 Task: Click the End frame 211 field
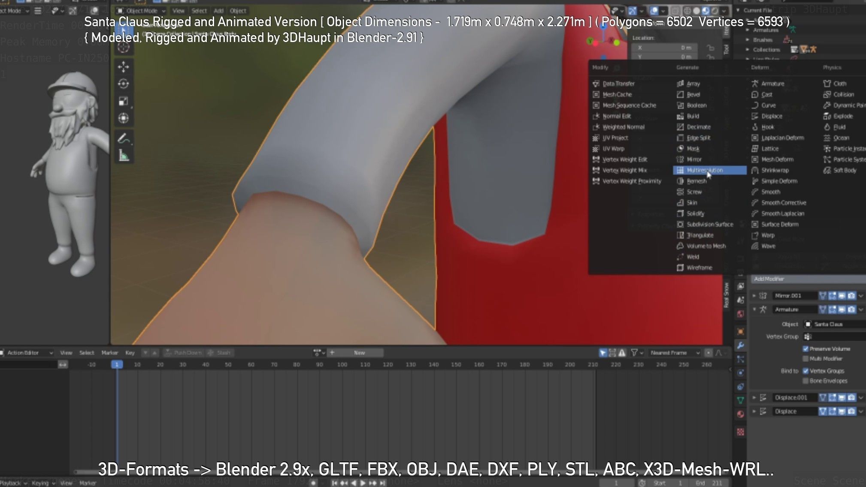click(x=708, y=483)
